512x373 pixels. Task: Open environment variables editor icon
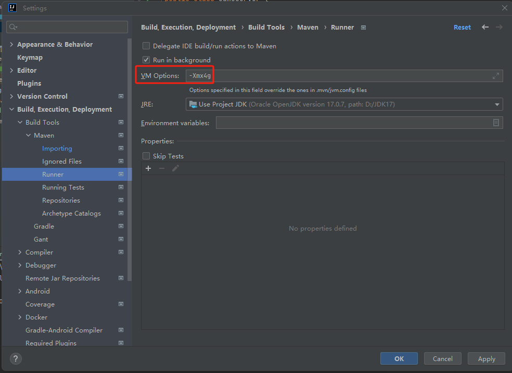496,123
